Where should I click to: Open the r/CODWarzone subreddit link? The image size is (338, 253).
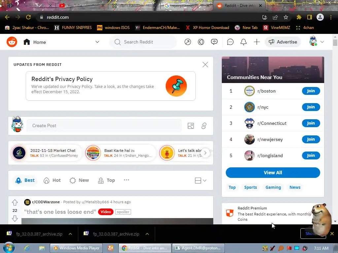click(46, 202)
